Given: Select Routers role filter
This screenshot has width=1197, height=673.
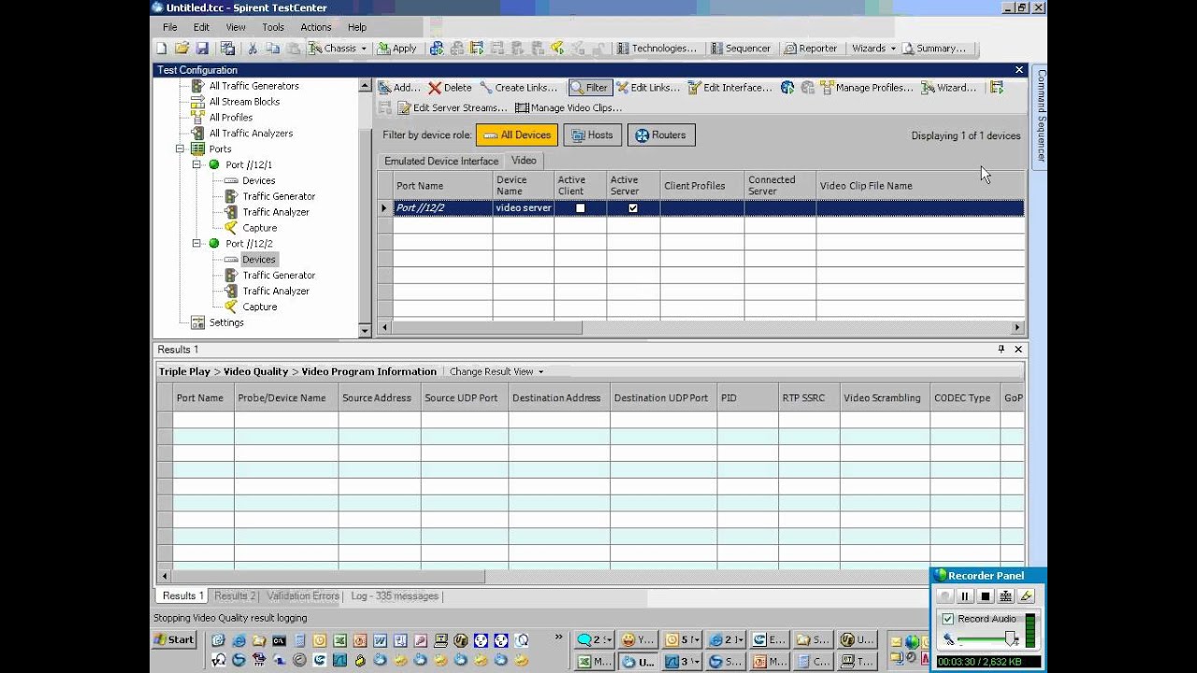Looking at the screenshot, I should point(661,136).
